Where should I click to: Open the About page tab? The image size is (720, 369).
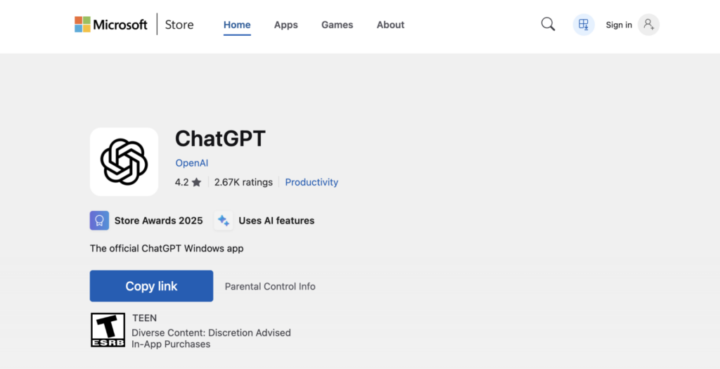click(x=390, y=25)
